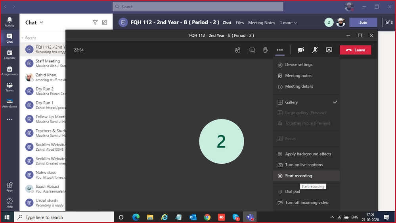
Task: Open the Usool shashi chat
Action: pos(42,203)
